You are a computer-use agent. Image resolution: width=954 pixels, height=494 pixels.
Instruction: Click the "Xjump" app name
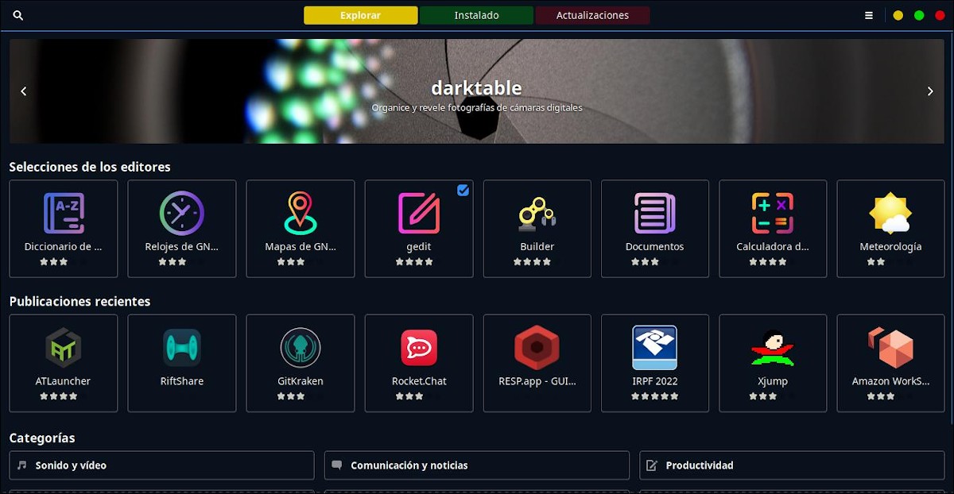(773, 381)
